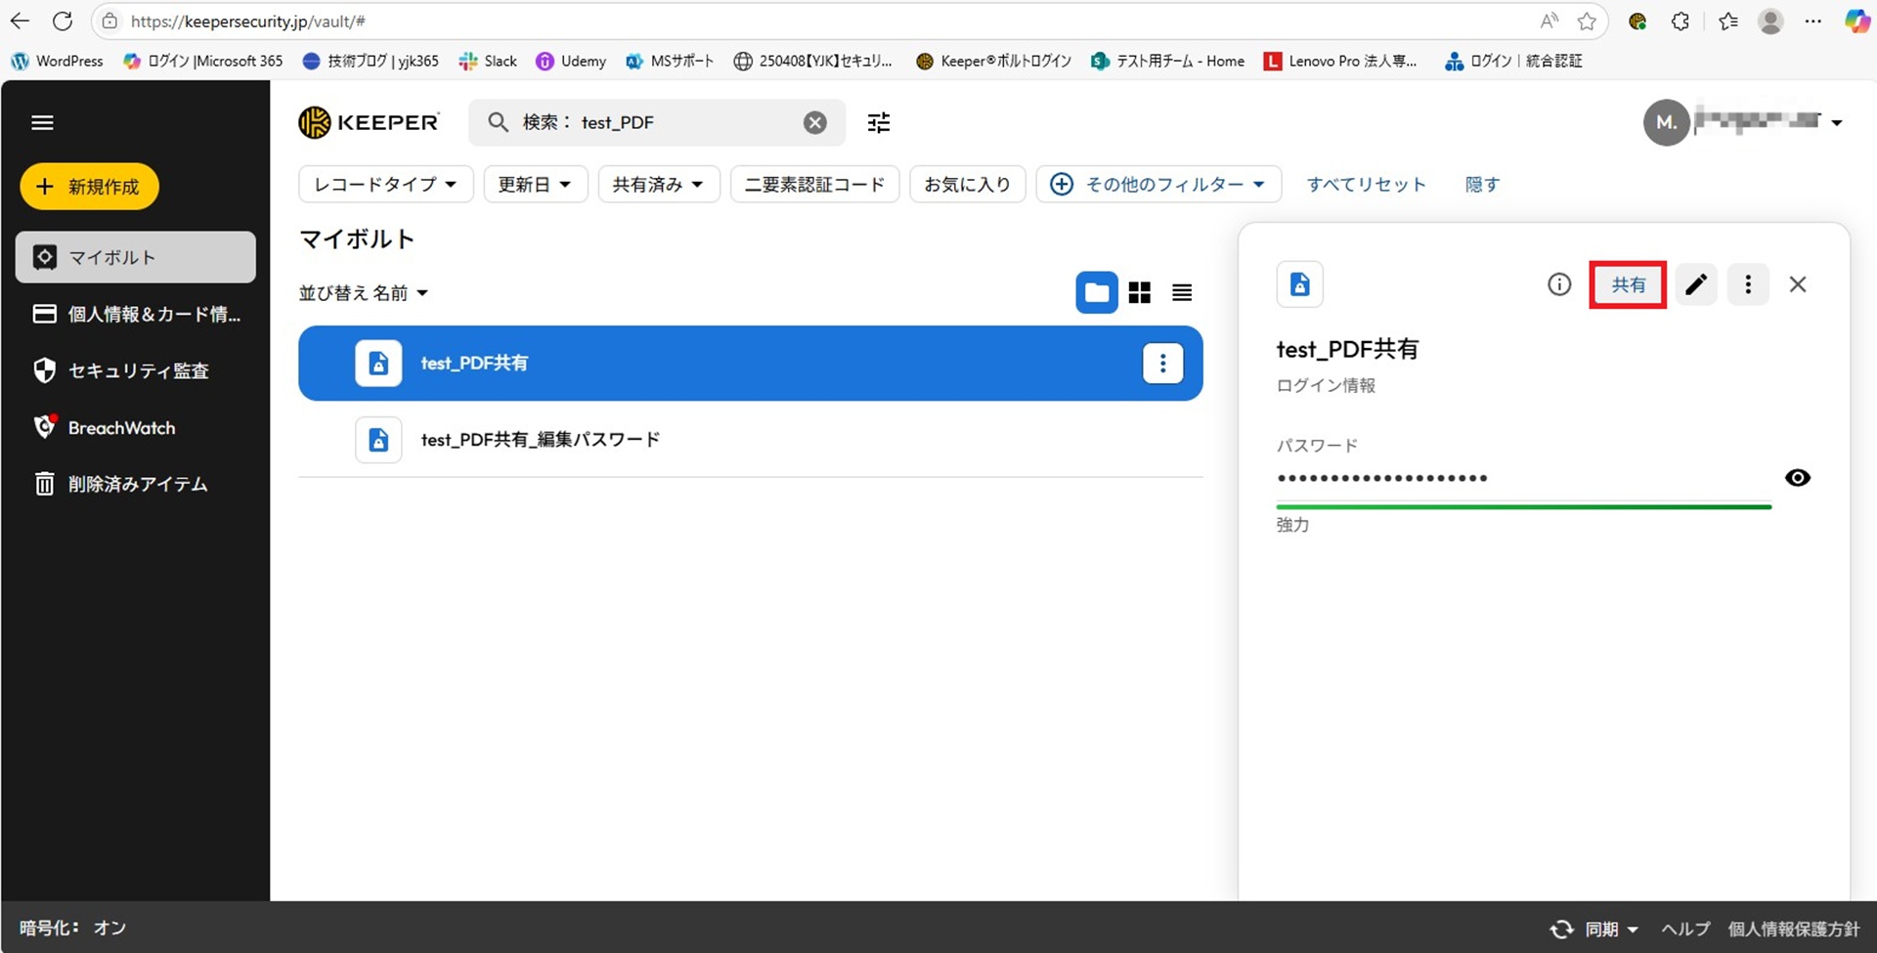The height and width of the screenshot is (953, 1877).
Task: Click すべてリセット link
Action: pos(1366,185)
